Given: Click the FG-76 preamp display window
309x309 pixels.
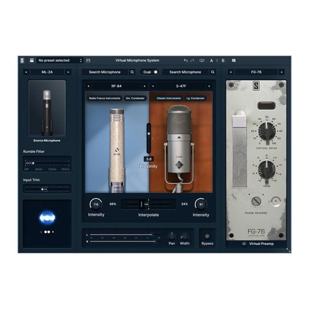Looking at the screenshot, I should (x=267, y=106).
